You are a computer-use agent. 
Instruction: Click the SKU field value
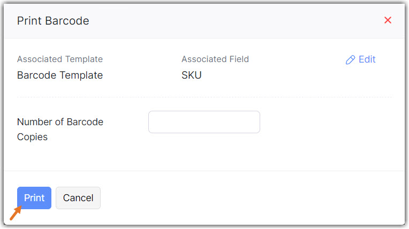[x=192, y=75]
